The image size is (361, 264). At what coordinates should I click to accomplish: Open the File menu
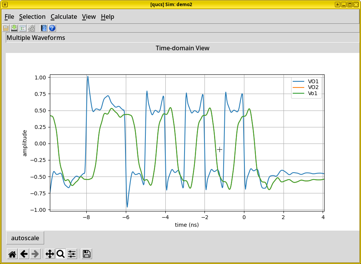tap(9, 16)
